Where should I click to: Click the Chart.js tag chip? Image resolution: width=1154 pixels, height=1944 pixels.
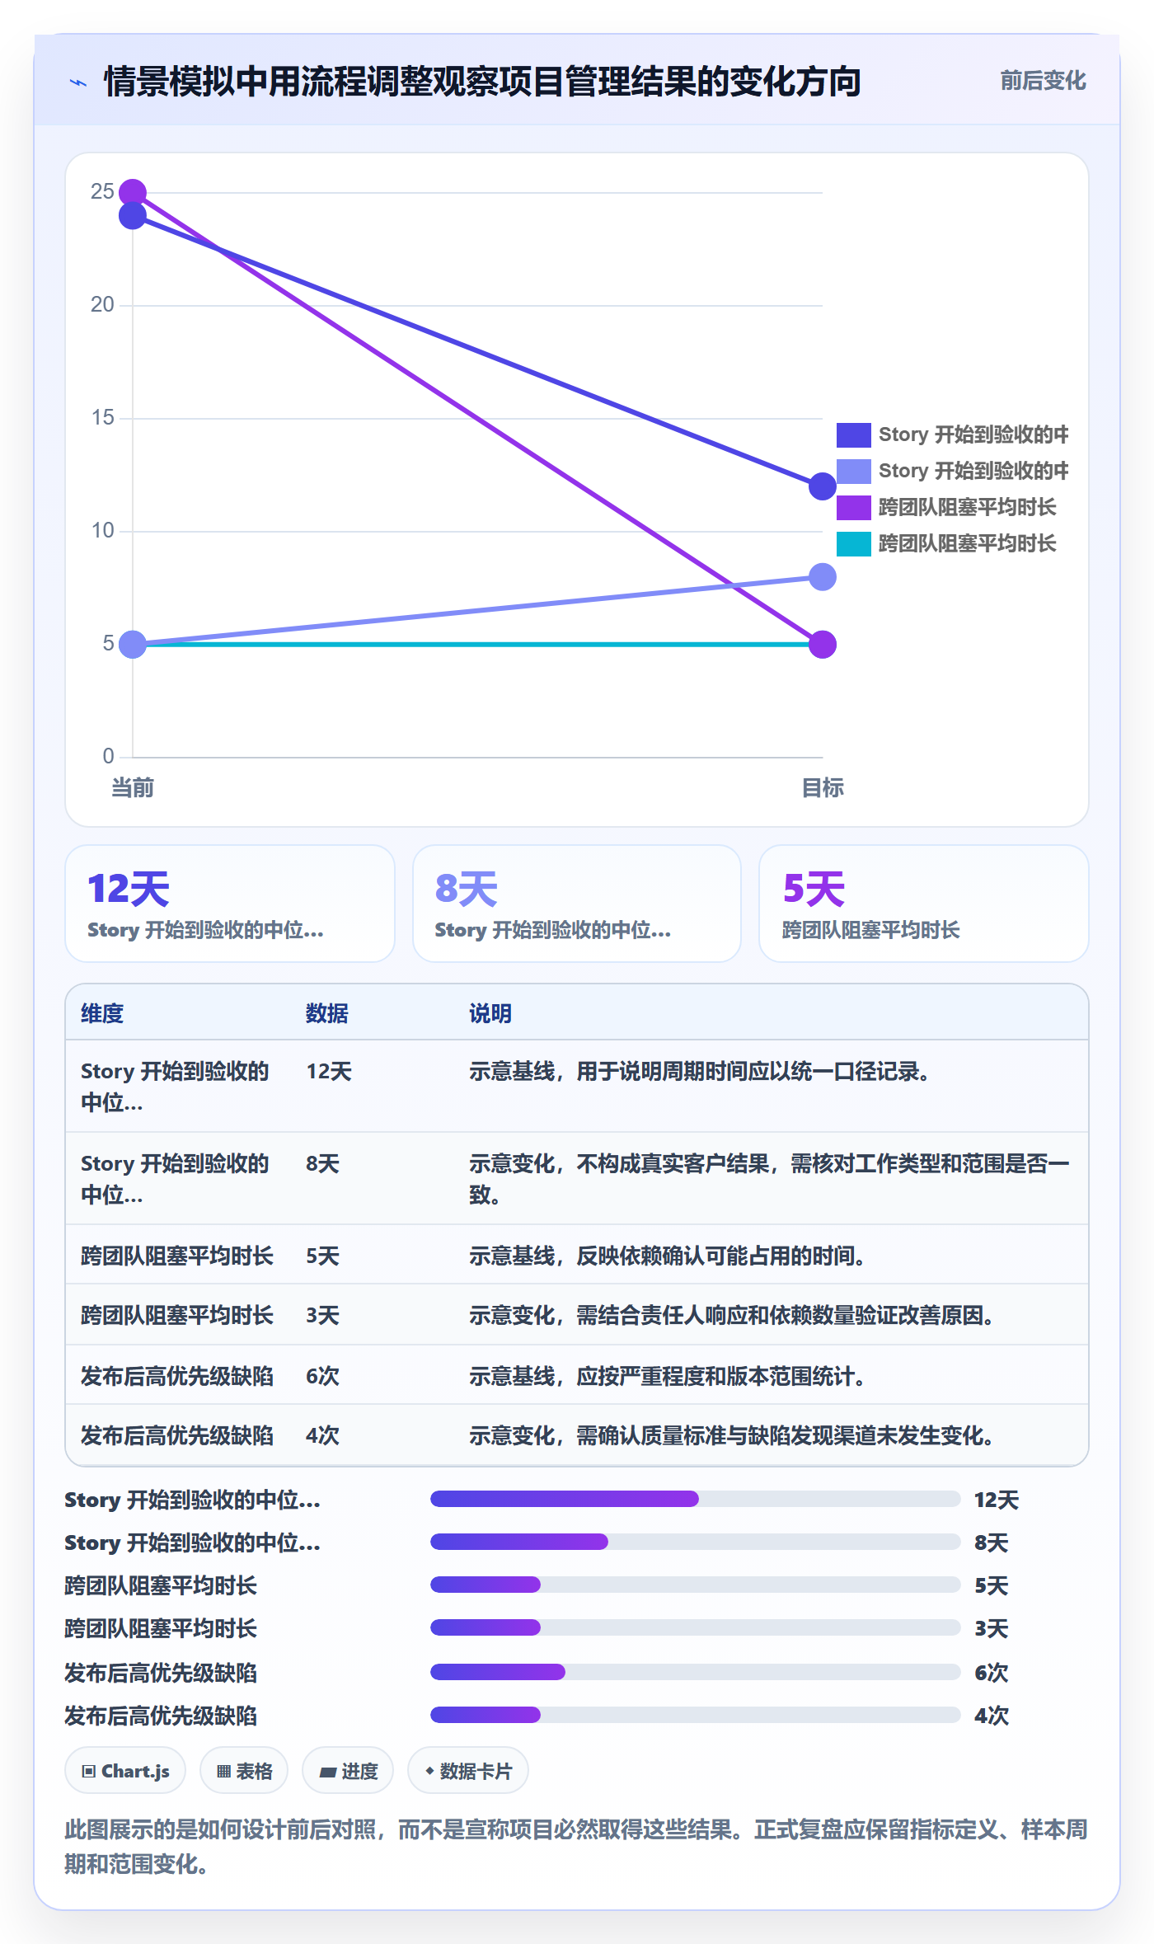[125, 1770]
